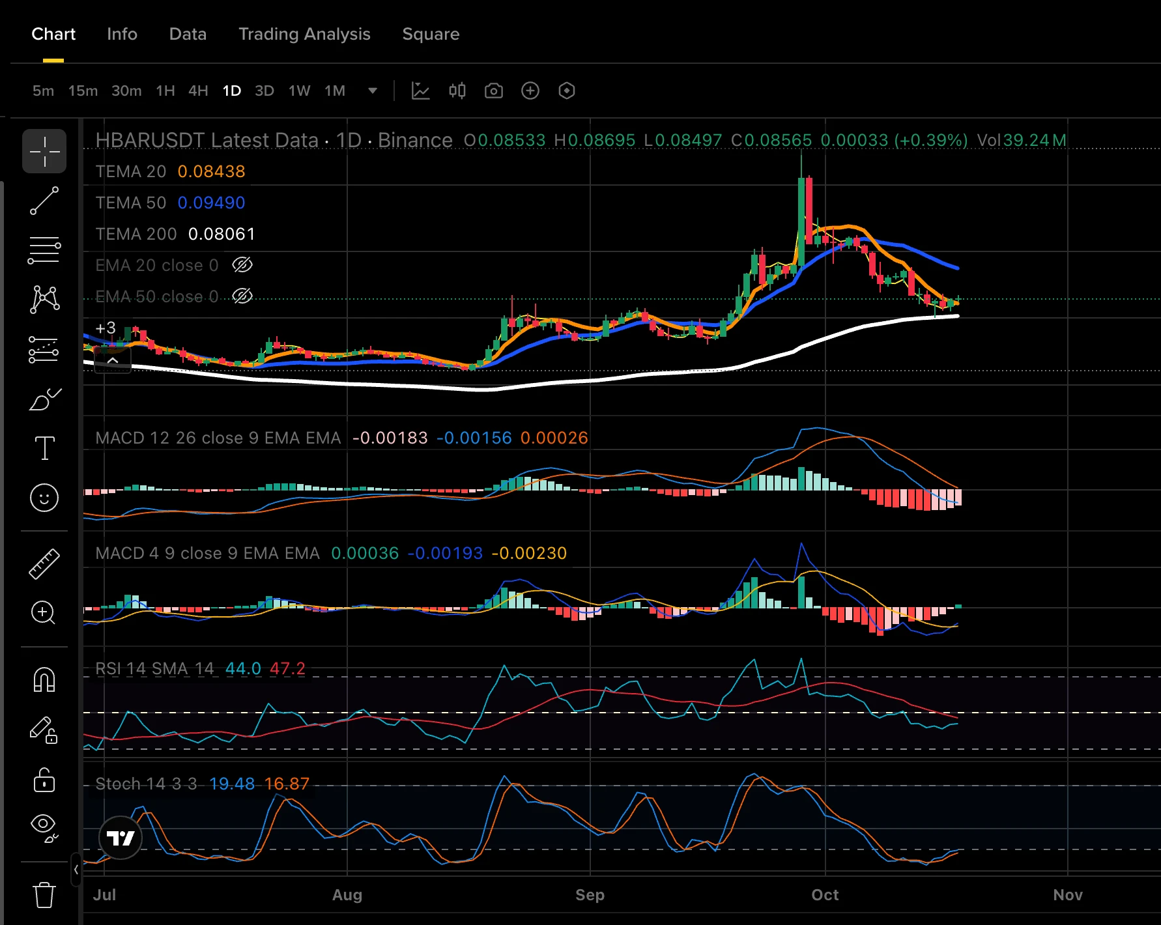The image size is (1161, 925).
Task: Click the Stoch 14 3 3 label
Action: tap(146, 784)
